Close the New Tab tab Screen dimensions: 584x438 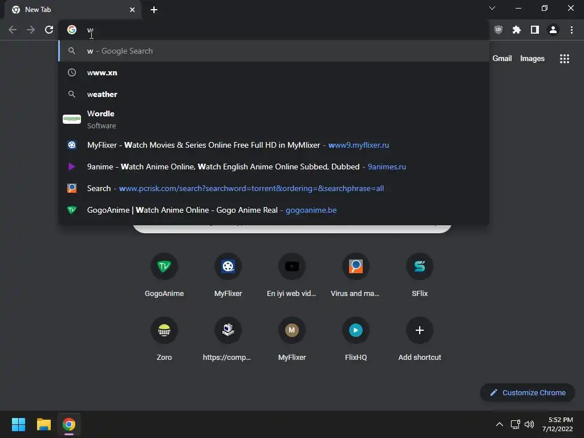[132, 10]
